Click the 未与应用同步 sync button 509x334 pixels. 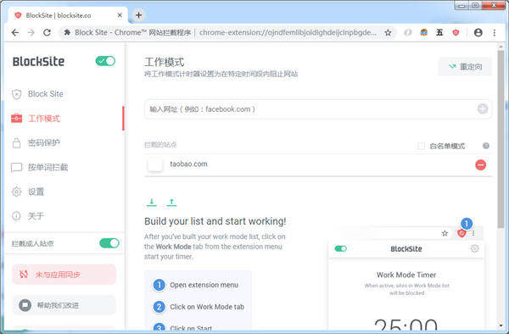[64, 275]
